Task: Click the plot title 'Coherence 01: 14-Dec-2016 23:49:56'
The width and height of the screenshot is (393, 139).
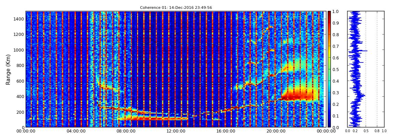Action: coord(176,8)
